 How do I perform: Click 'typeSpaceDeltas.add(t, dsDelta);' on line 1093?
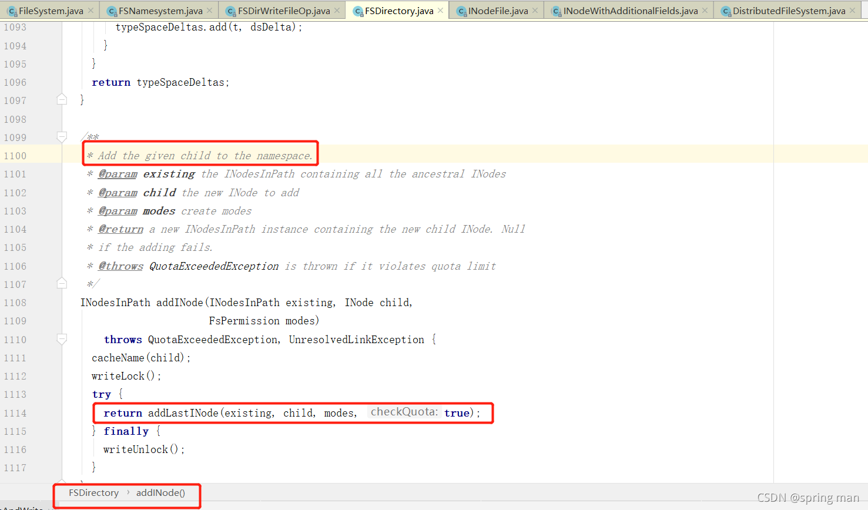click(209, 27)
